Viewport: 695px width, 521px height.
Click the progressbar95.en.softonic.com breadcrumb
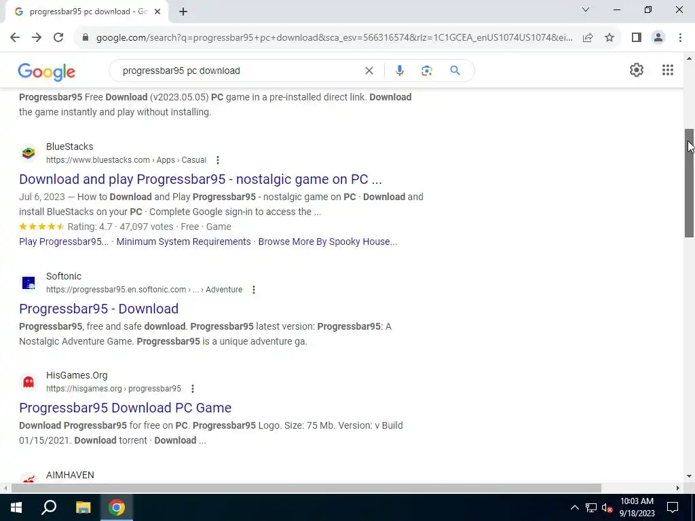[x=144, y=290]
